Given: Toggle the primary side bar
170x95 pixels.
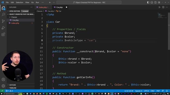Looking at the screenshot, I should tap(148, 2).
